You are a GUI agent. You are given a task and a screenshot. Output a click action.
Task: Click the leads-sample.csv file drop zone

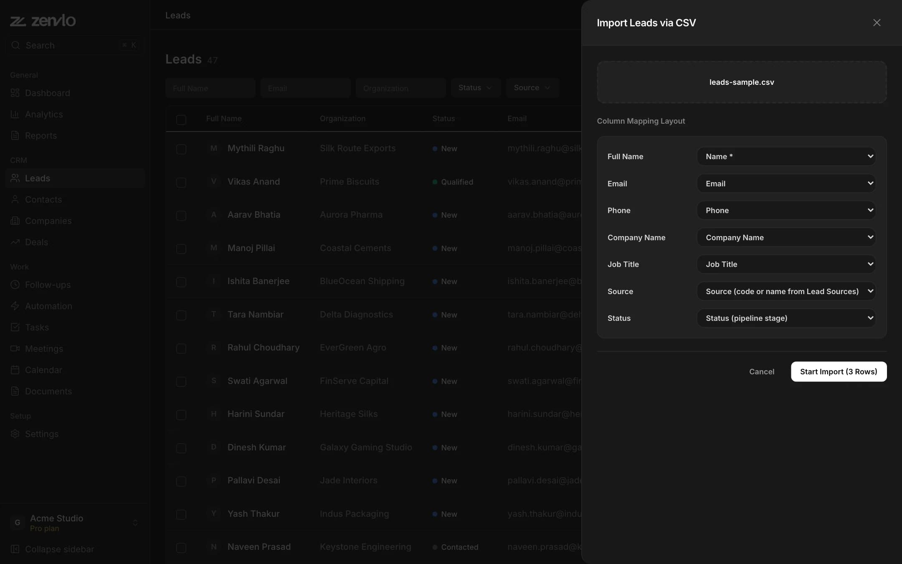[x=742, y=82]
